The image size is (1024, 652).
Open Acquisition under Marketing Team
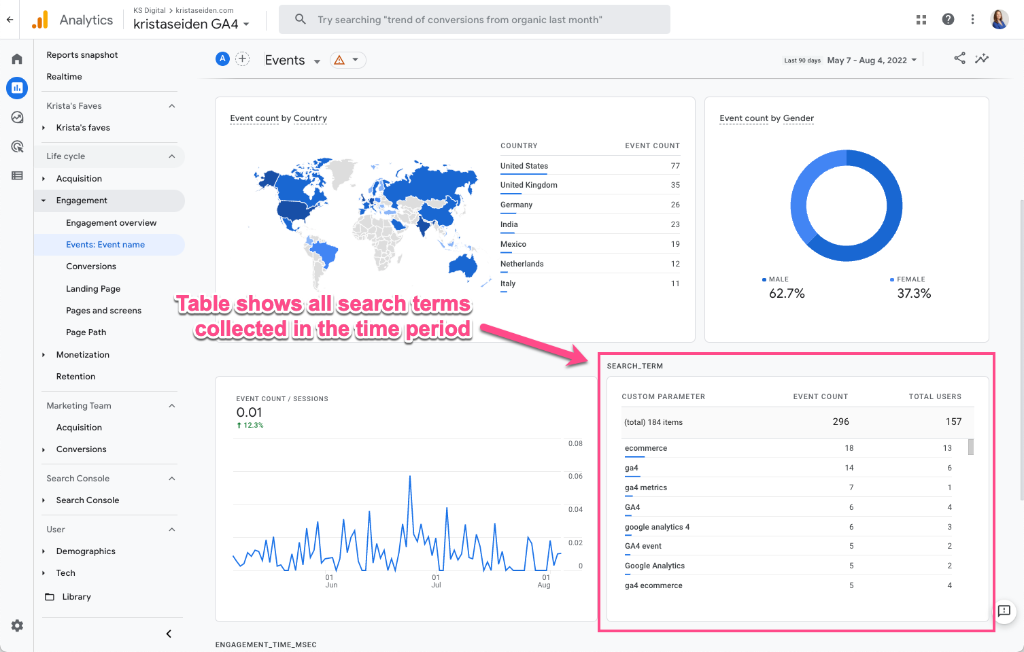point(80,428)
